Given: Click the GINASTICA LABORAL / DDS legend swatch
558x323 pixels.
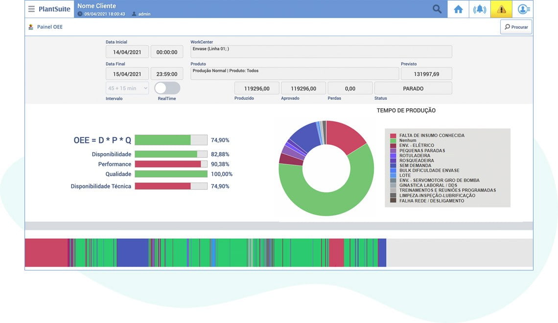Looking at the screenshot, I should [x=393, y=185].
